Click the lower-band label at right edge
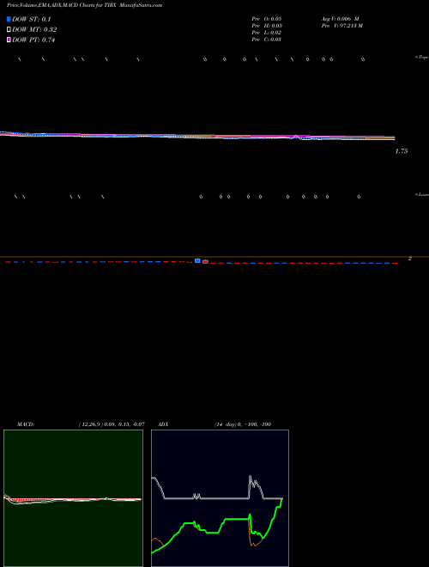This screenshot has width=429, height=567. (x=422, y=194)
